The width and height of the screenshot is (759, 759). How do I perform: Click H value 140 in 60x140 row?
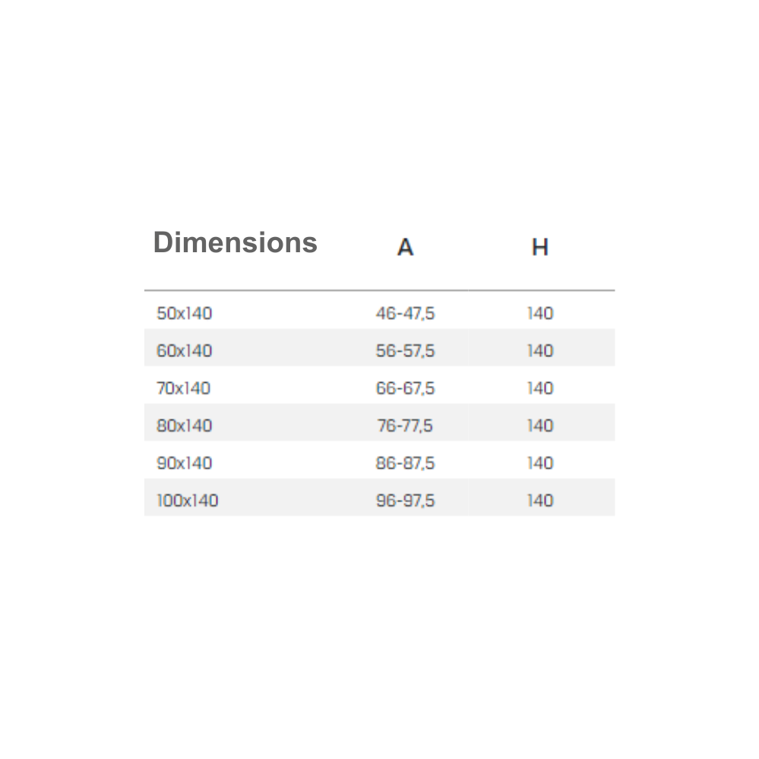540,350
